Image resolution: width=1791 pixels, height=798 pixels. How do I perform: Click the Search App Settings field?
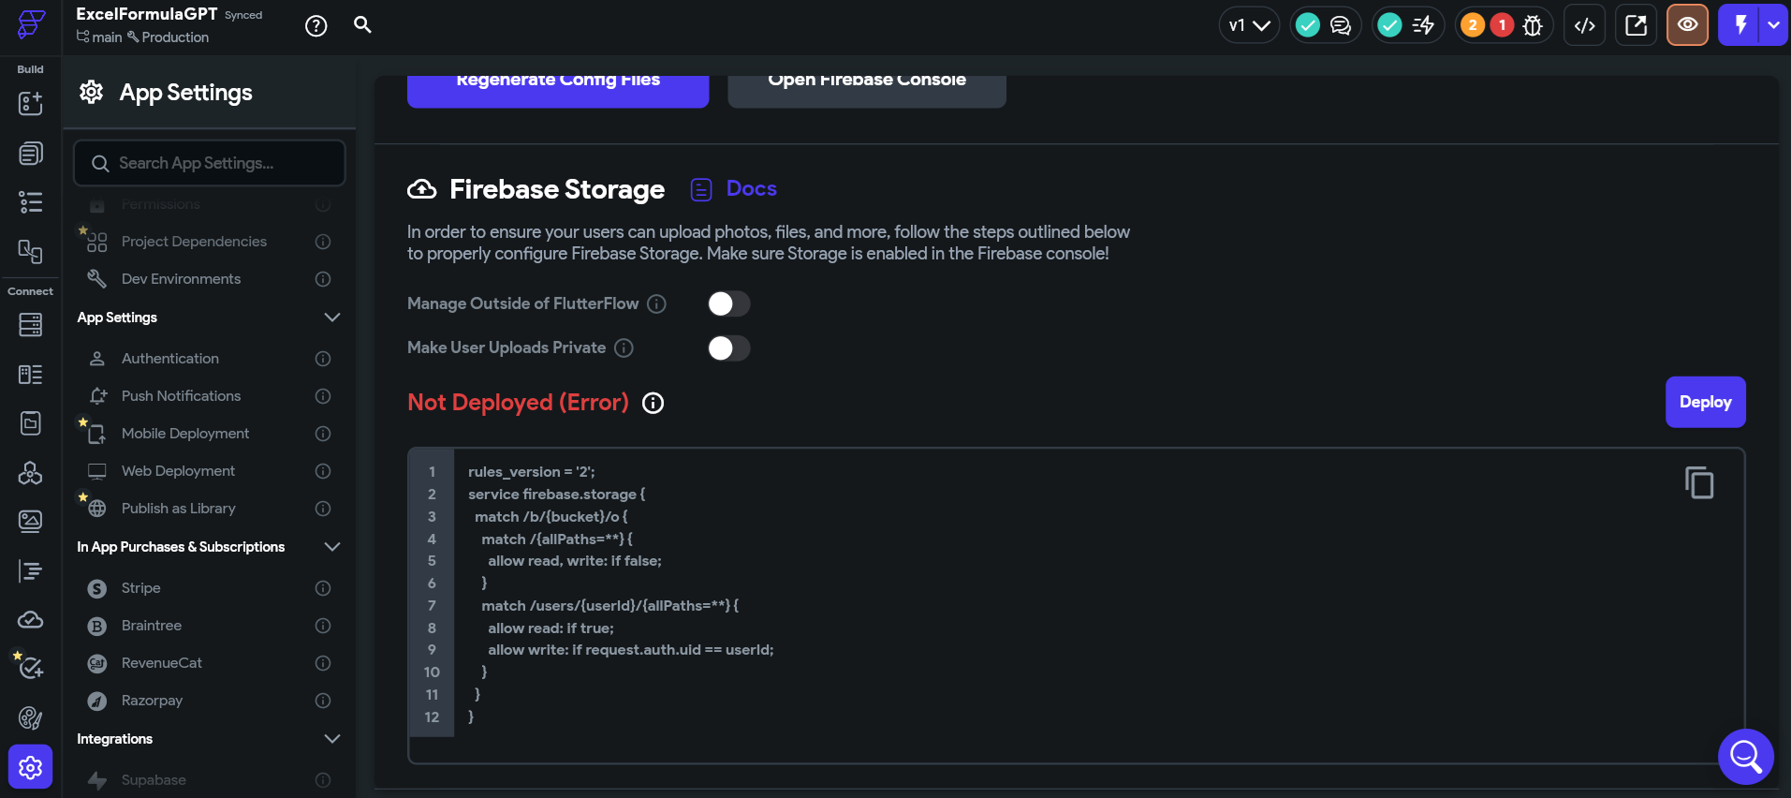click(210, 163)
